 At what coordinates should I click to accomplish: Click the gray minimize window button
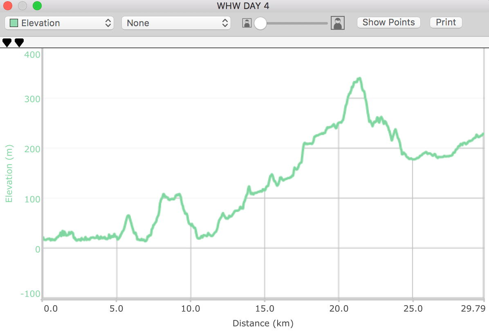[22, 6]
